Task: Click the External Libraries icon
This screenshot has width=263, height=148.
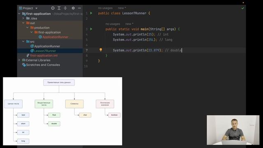Action: coord(24,60)
